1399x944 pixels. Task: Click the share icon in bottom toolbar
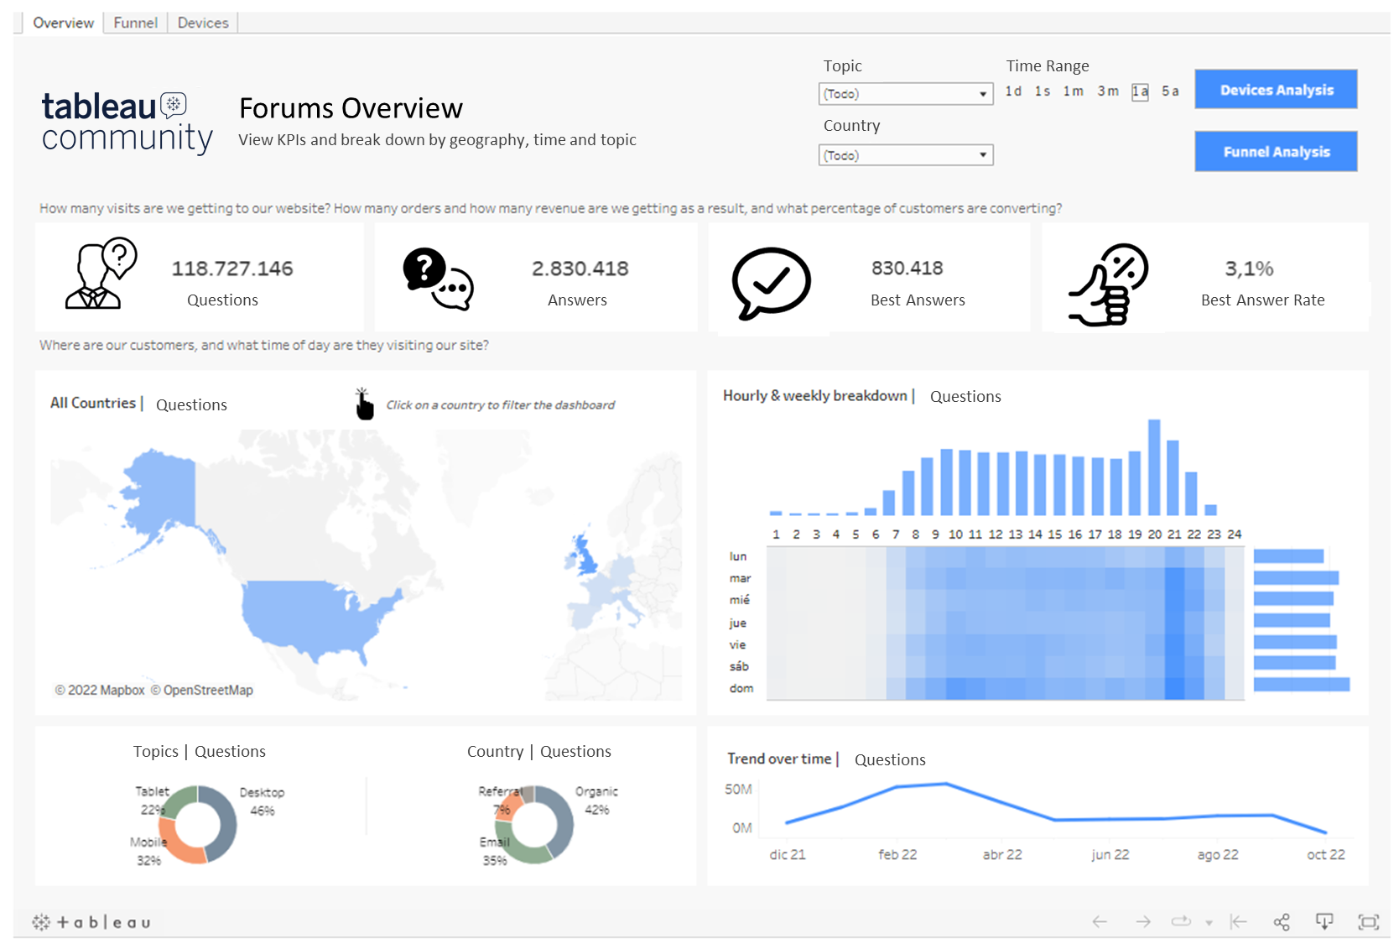point(1282,921)
